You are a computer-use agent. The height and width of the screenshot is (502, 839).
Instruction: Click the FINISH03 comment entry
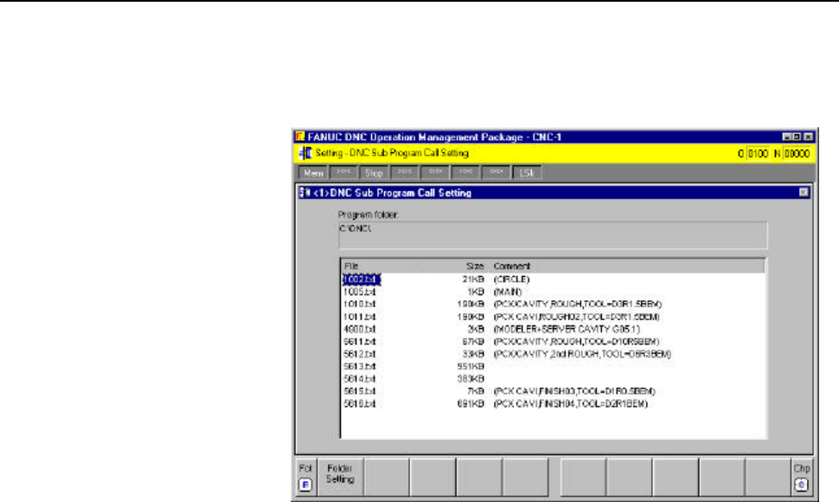pos(574,391)
